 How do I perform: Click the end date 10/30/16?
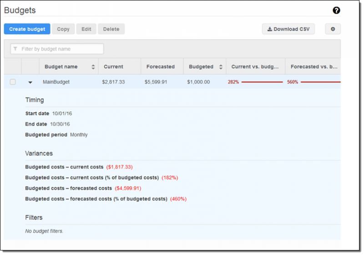point(60,124)
